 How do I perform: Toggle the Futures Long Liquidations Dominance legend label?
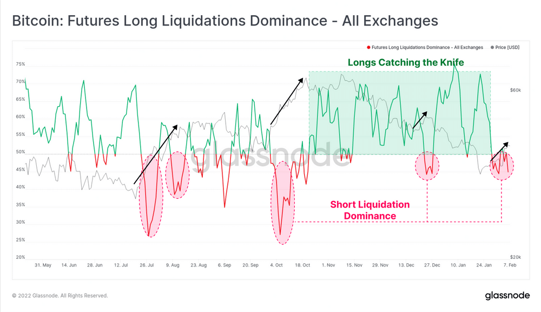[x=427, y=48]
